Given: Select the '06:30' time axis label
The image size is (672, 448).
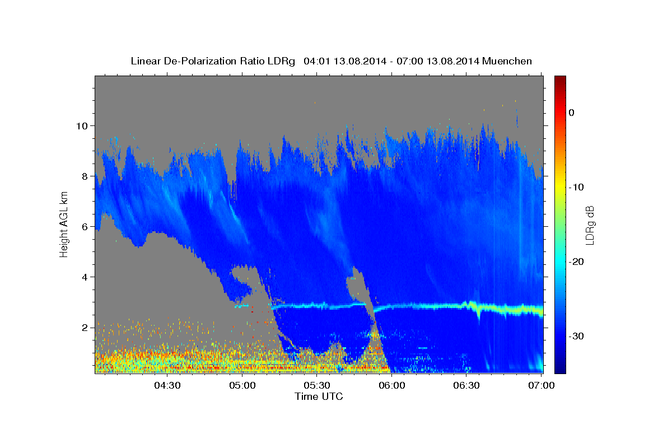Looking at the screenshot, I should point(466,385).
